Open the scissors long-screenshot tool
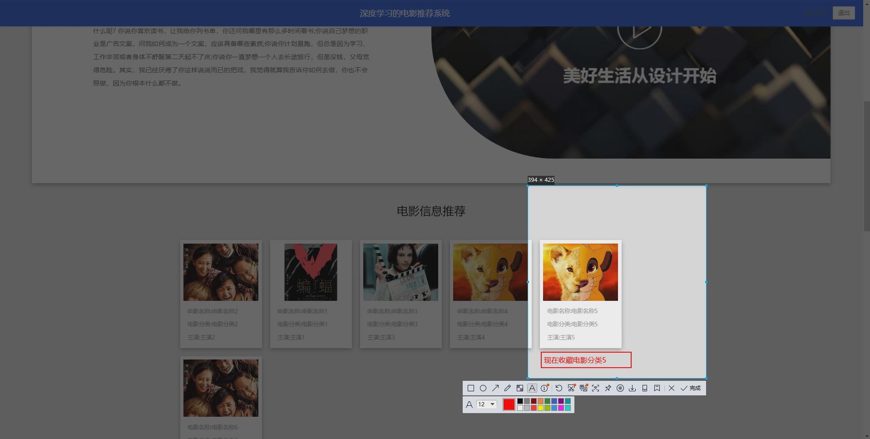The image size is (870, 439). [x=571, y=388]
